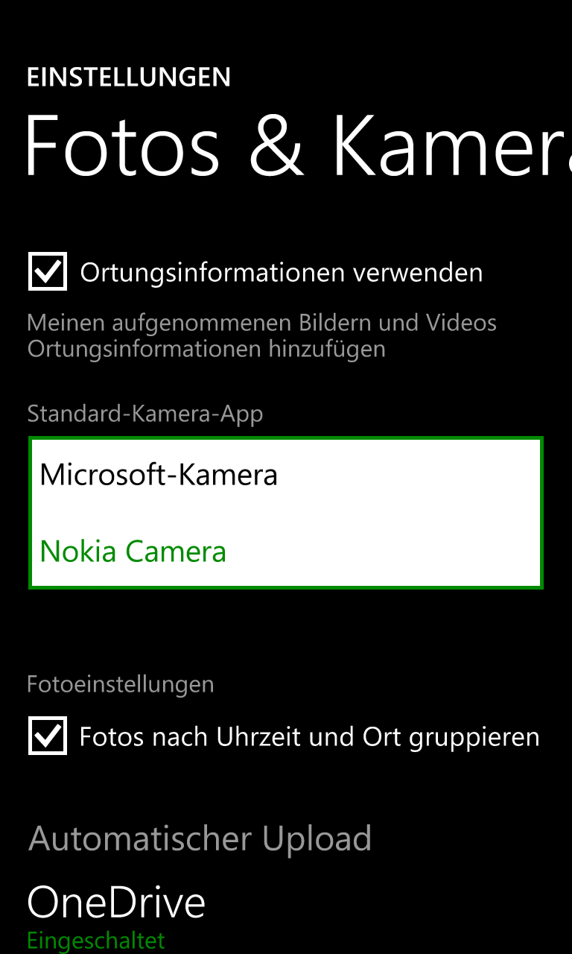Click 'Ortungsinformationen hinzufügen' helper text line
The image size is (572, 954).
tap(206, 348)
